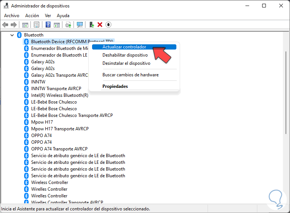Open the Ayuda menu
This screenshot has height=213, width=290.
(63, 16)
